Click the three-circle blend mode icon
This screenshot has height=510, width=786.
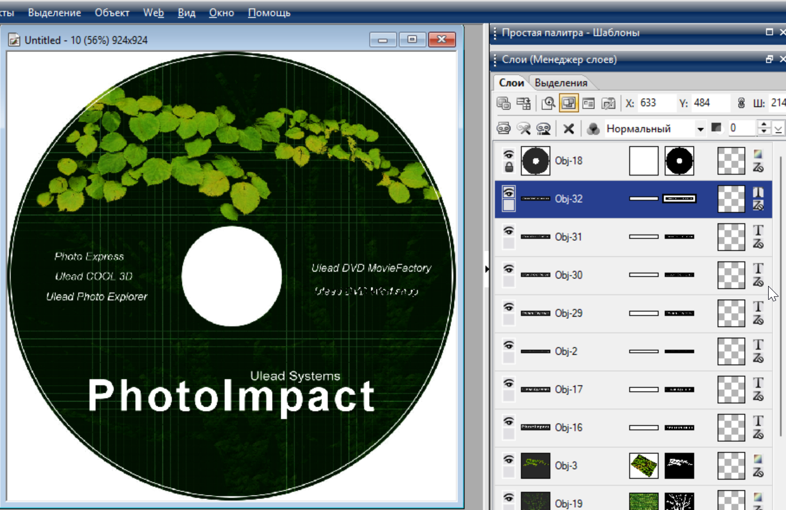pos(593,128)
